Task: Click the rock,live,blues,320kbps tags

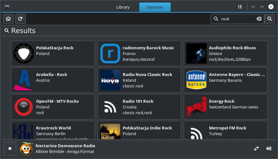Action: click(230, 59)
